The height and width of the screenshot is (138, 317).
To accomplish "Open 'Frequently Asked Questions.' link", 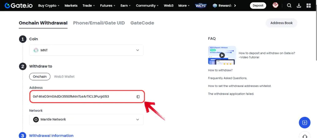I will (x=228, y=78).
